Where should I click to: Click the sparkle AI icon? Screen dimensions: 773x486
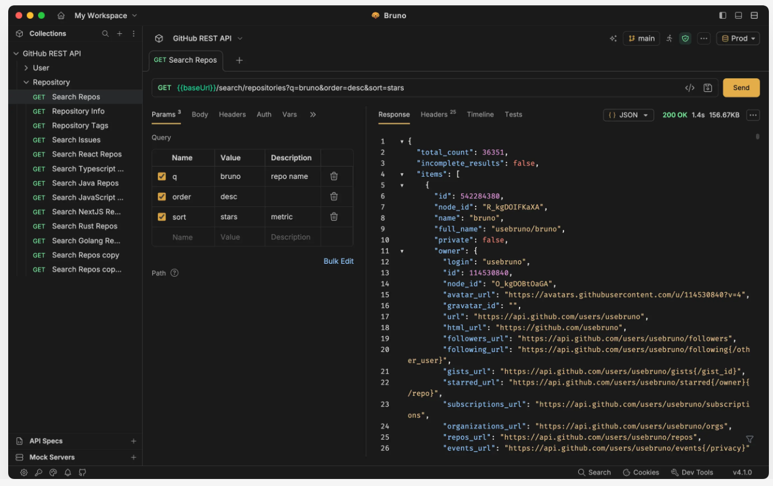coord(613,39)
